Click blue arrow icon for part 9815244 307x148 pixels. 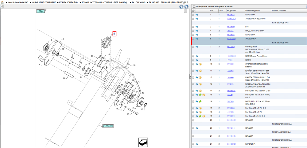[197, 128]
